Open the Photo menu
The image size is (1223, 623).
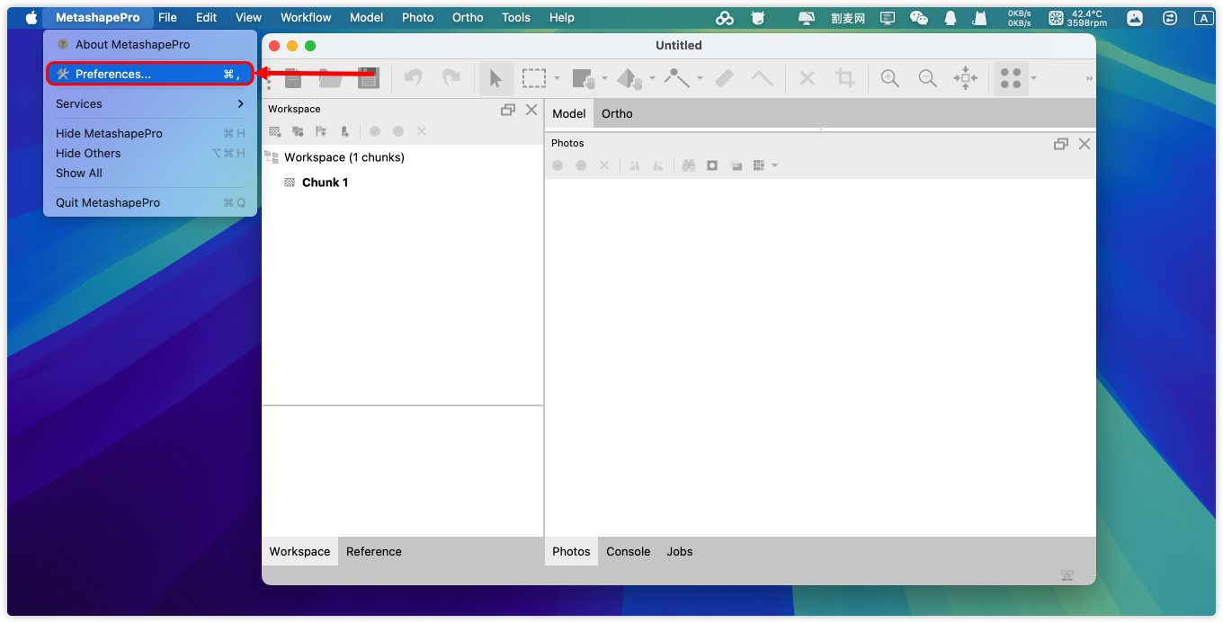pyautogui.click(x=417, y=17)
